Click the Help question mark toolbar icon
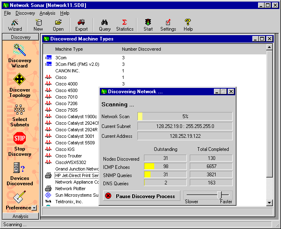The image size is (281, 229). pyautogui.click(x=188, y=25)
